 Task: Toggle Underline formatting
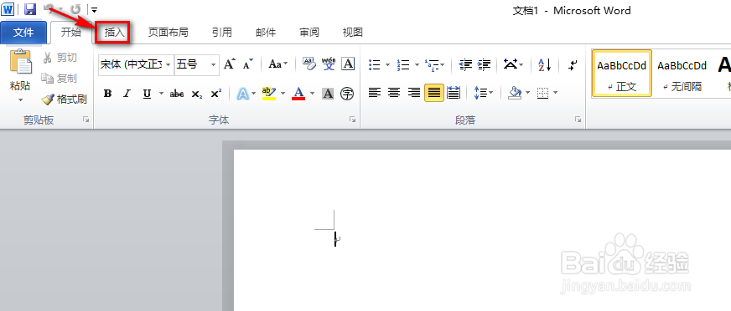pos(148,94)
